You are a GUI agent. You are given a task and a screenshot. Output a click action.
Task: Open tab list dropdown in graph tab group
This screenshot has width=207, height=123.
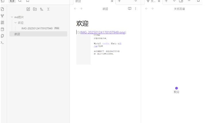coord(174,1)
